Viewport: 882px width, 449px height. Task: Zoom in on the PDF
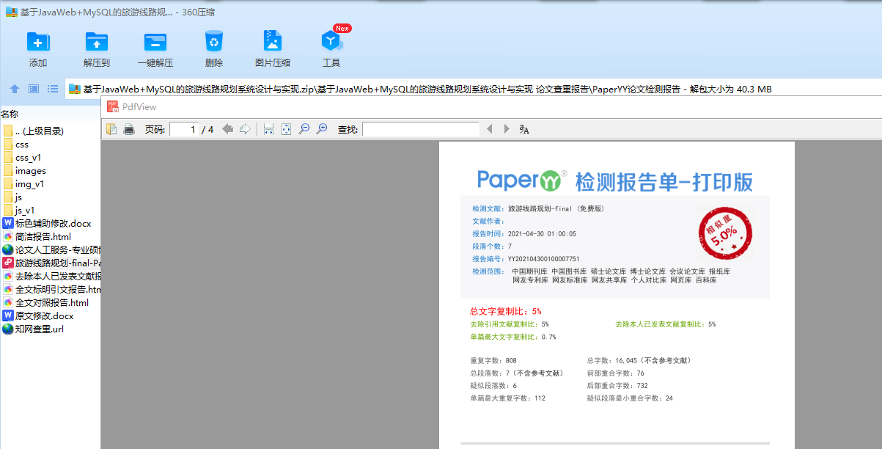point(321,129)
